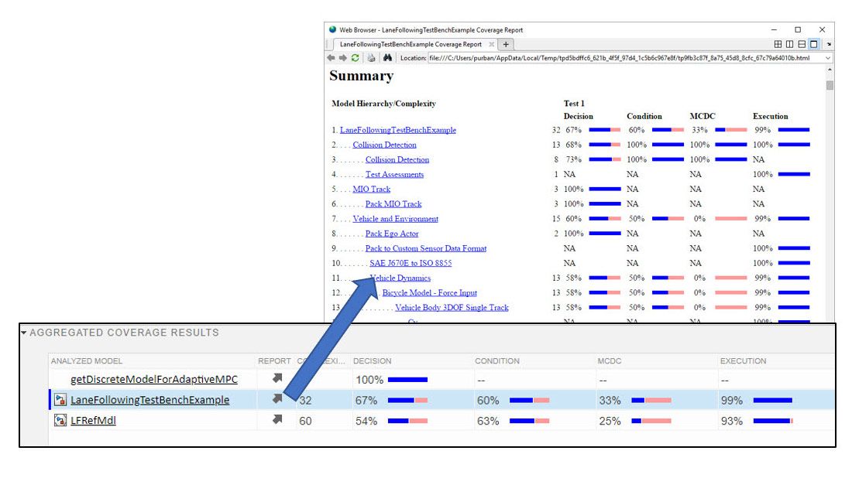This screenshot has width=852, height=478.
Task: Open the Vehicle and Environment link
Action: [x=395, y=219]
